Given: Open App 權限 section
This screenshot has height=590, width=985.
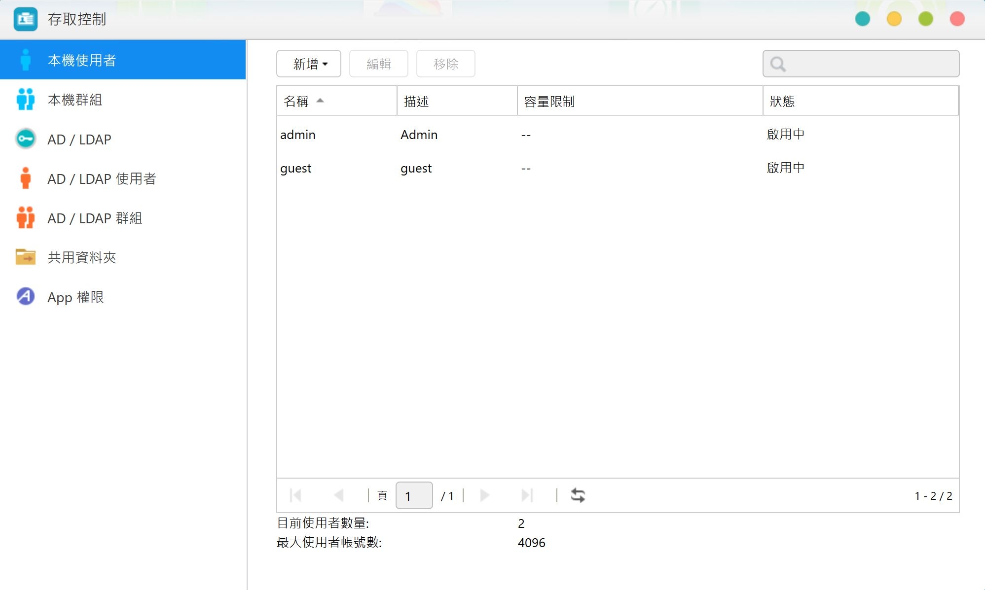Looking at the screenshot, I should (x=123, y=297).
